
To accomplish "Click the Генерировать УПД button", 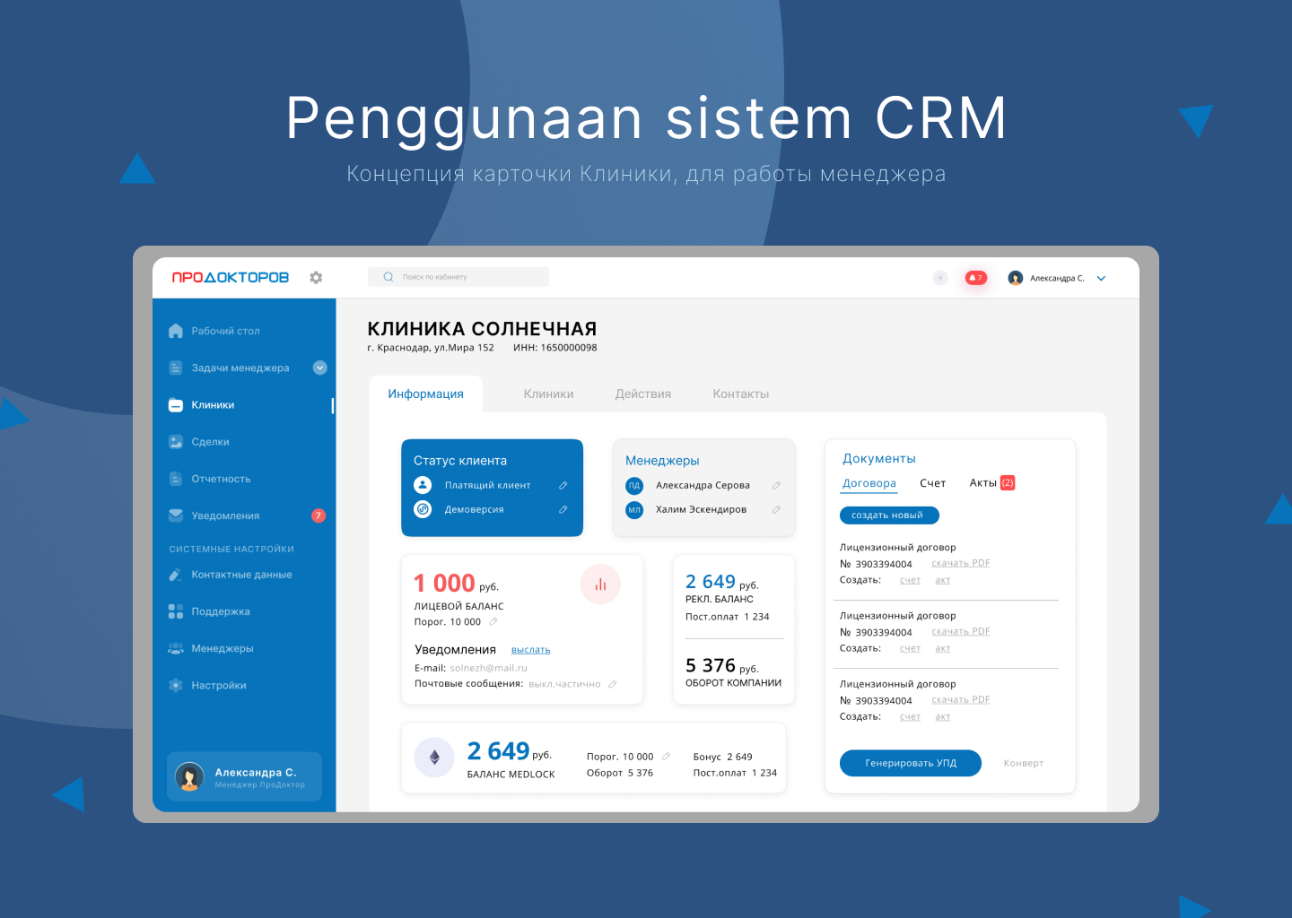I will click(911, 763).
